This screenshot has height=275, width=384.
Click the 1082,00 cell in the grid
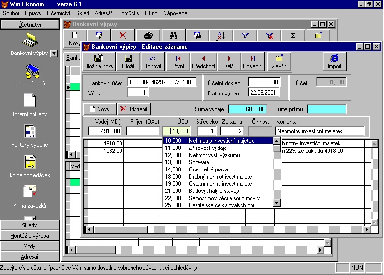click(x=106, y=151)
